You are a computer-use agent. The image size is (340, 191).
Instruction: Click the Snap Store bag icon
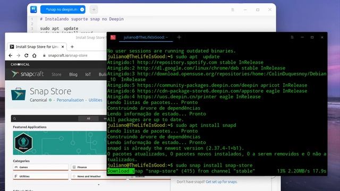tap(19, 94)
